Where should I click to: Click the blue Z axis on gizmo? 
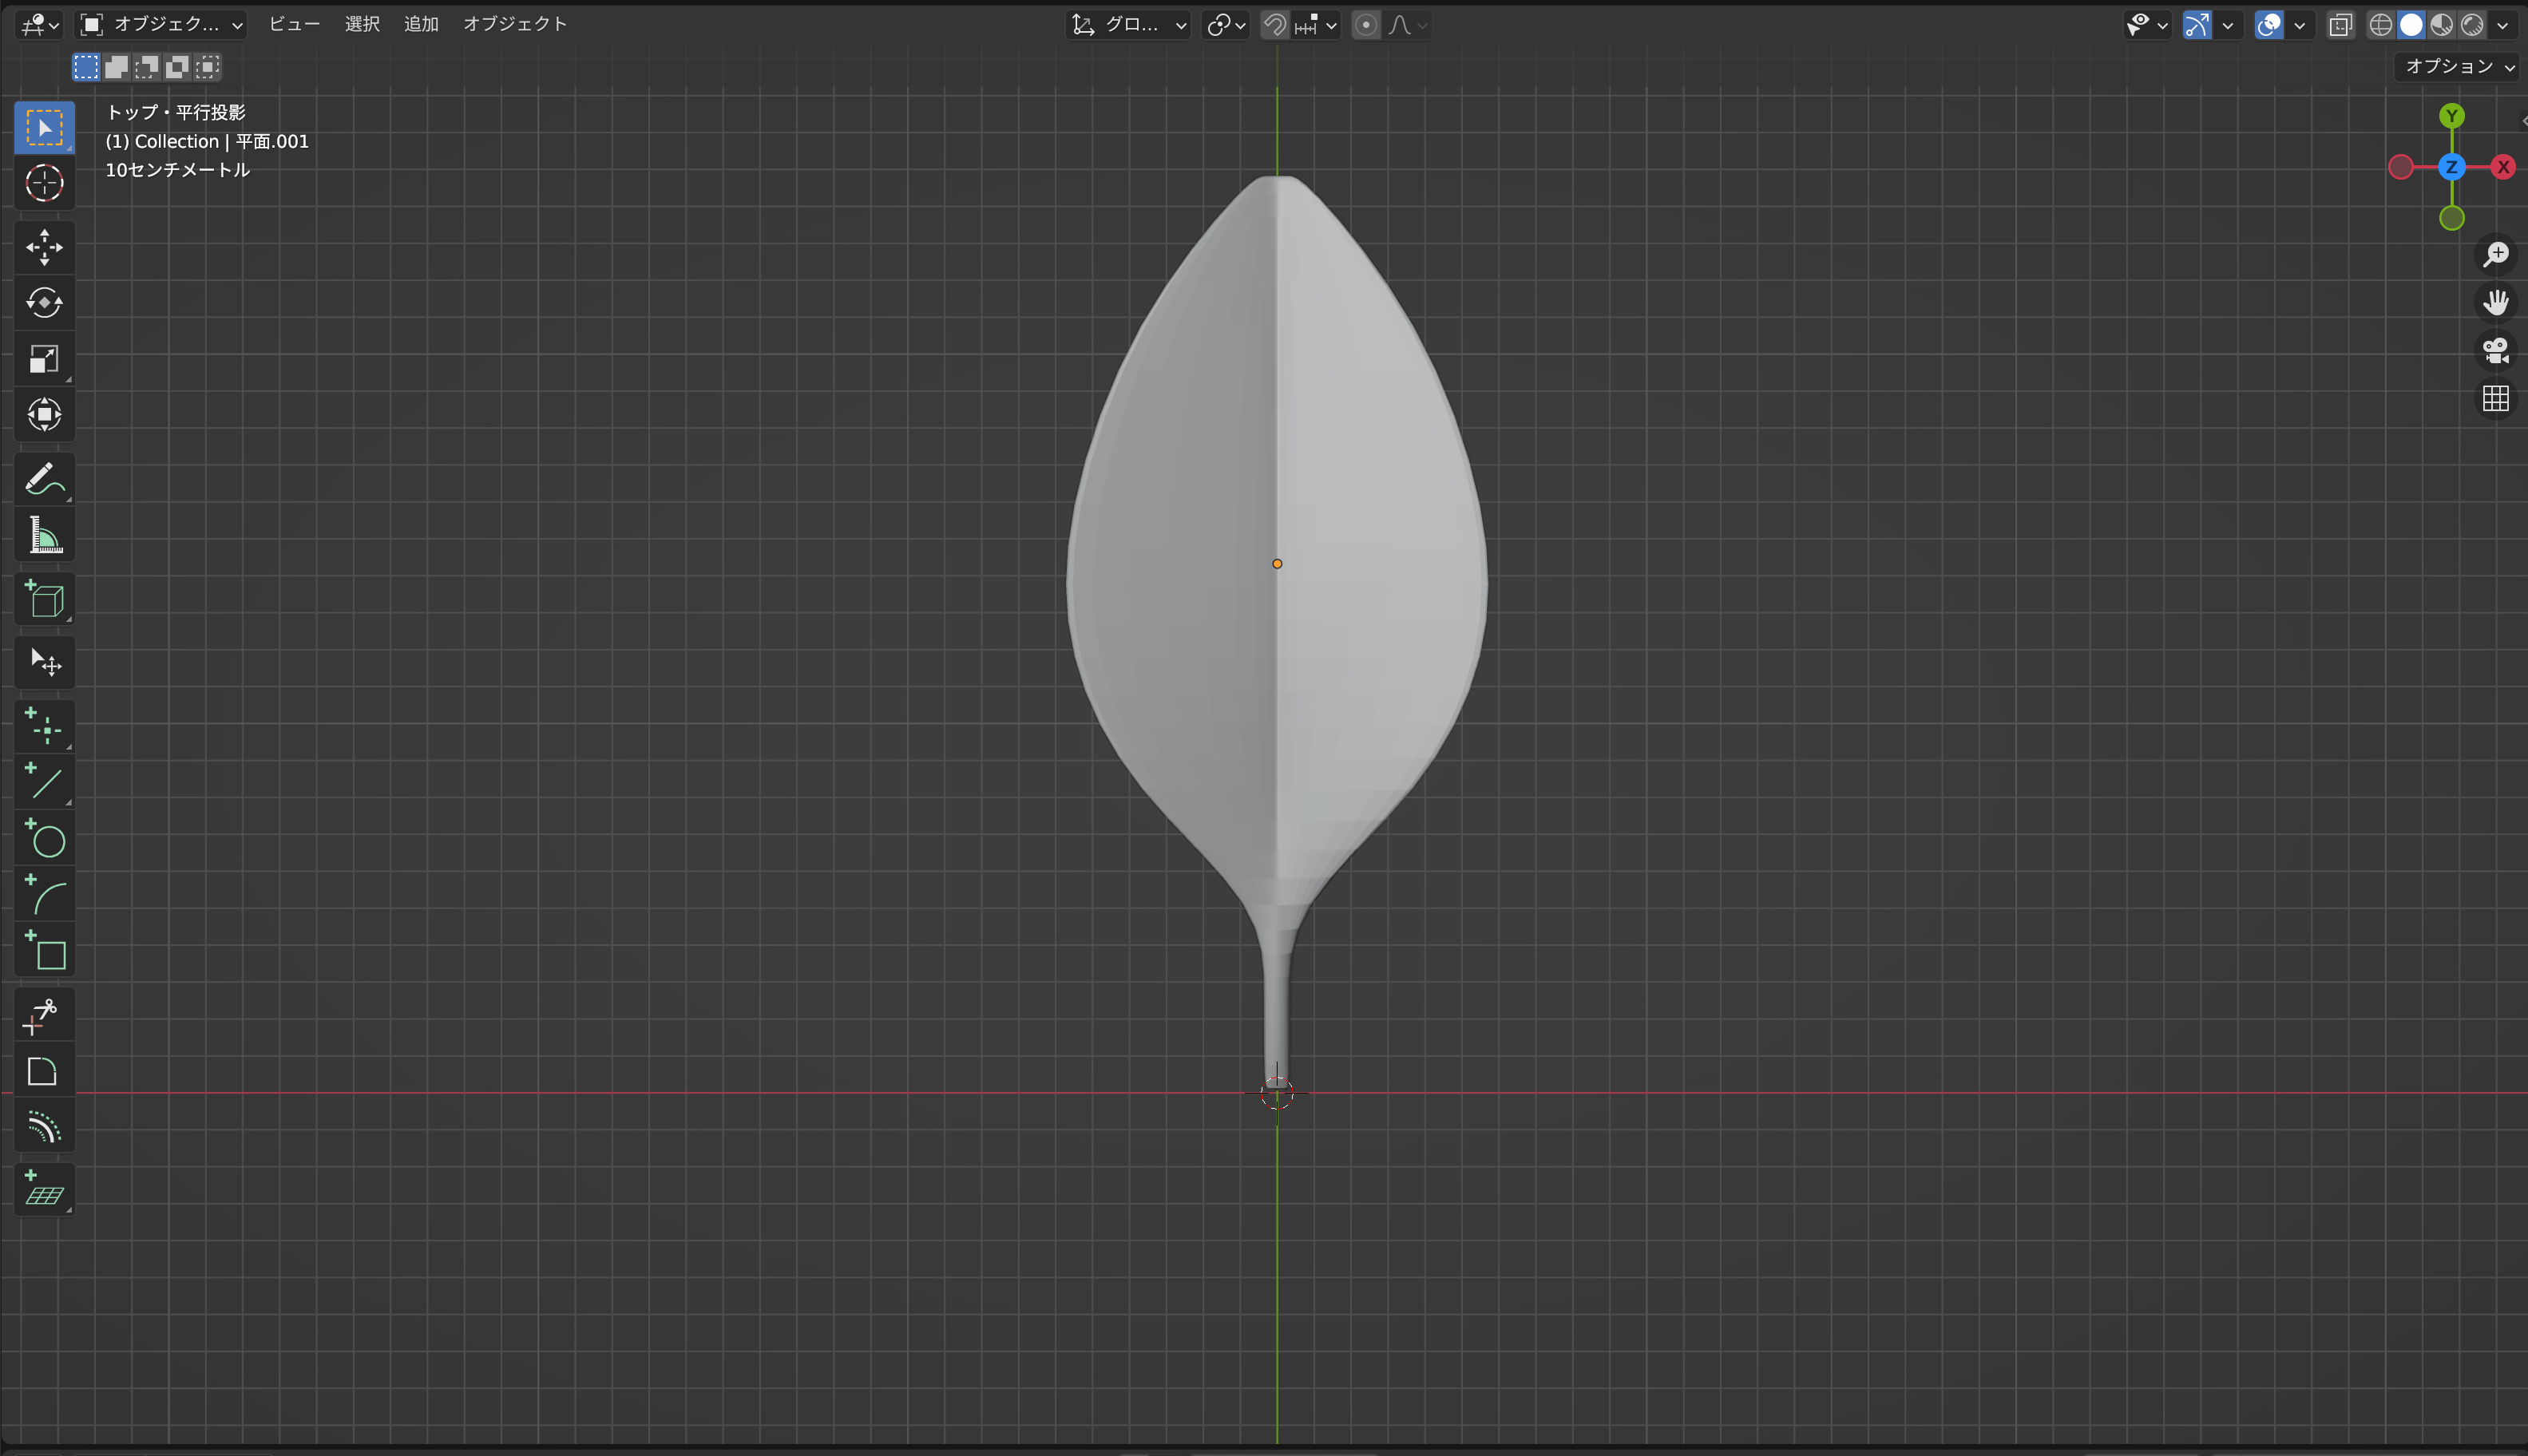coord(2451,167)
